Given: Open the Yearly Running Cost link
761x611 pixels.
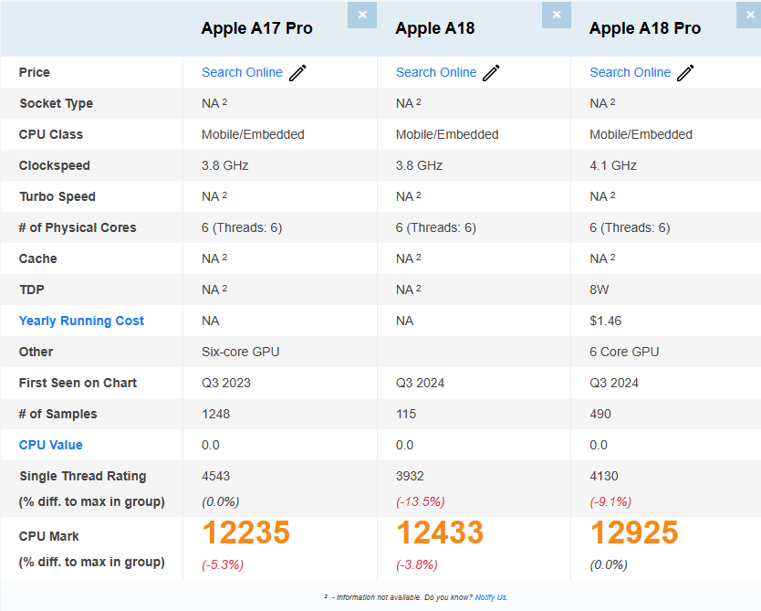Looking at the screenshot, I should pos(81,321).
